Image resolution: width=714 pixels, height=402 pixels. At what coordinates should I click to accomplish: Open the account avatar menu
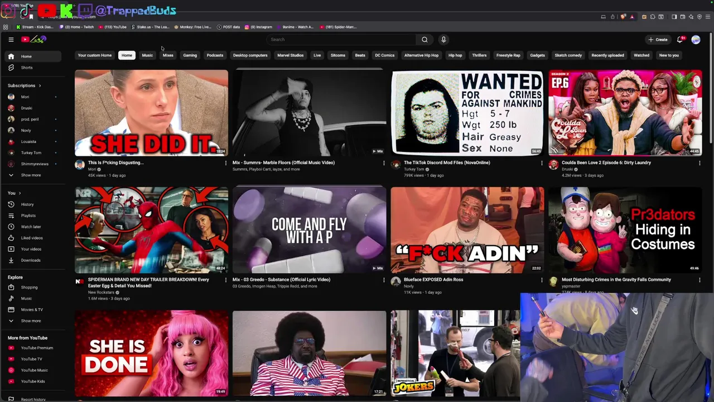coord(696,40)
